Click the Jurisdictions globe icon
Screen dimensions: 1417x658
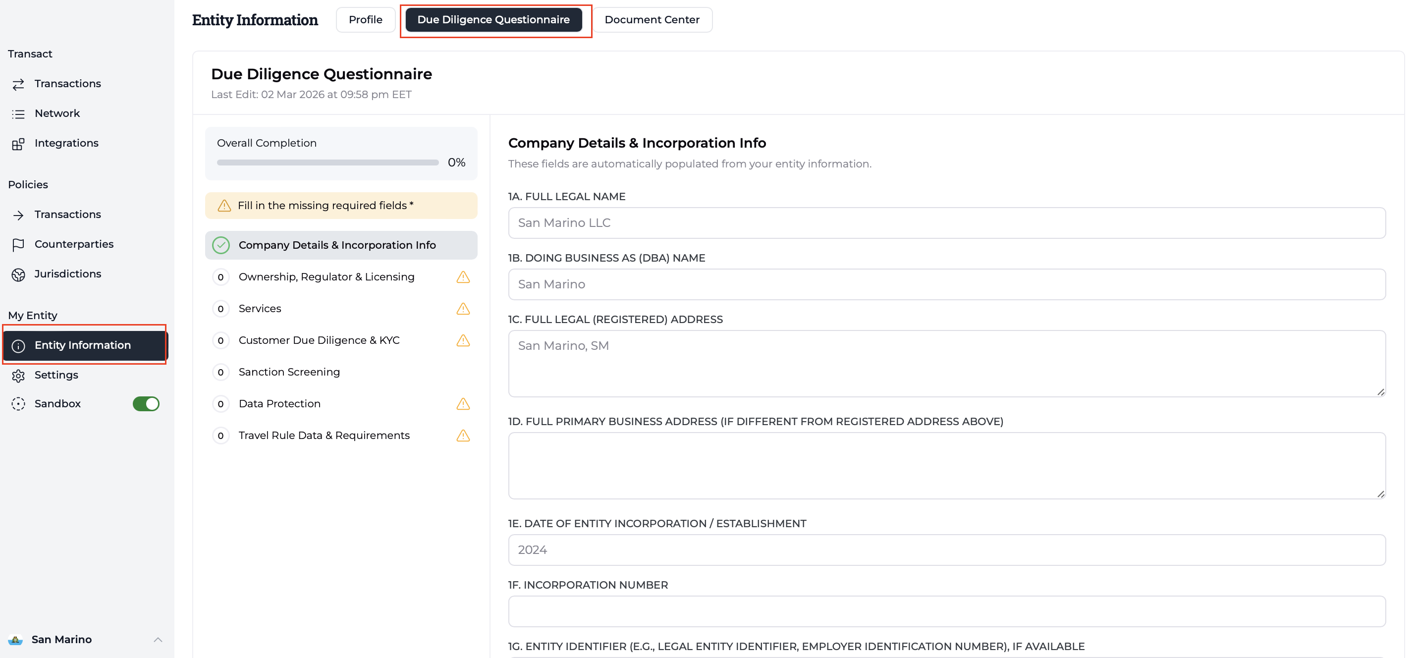(18, 274)
